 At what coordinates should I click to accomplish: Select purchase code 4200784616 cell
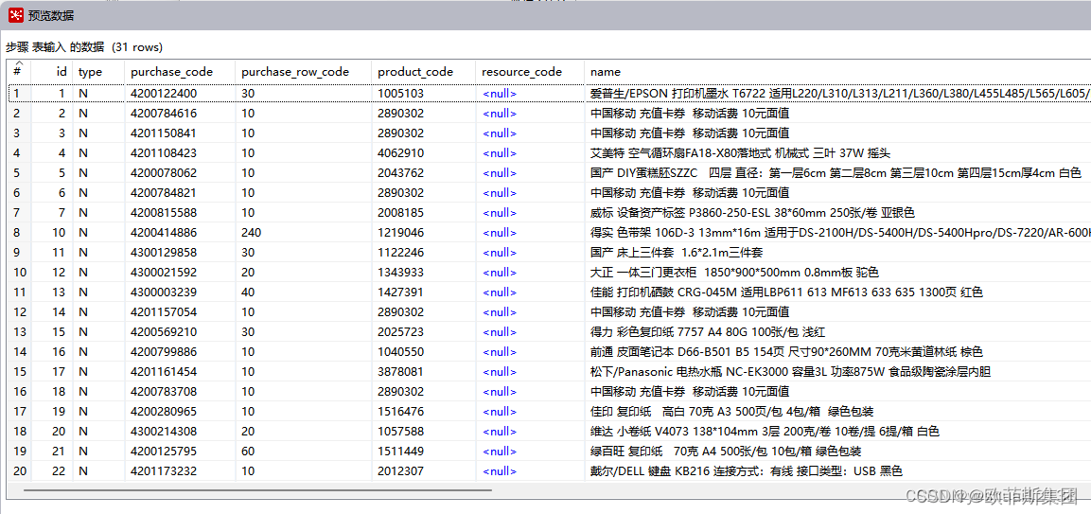pyautogui.click(x=180, y=113)
